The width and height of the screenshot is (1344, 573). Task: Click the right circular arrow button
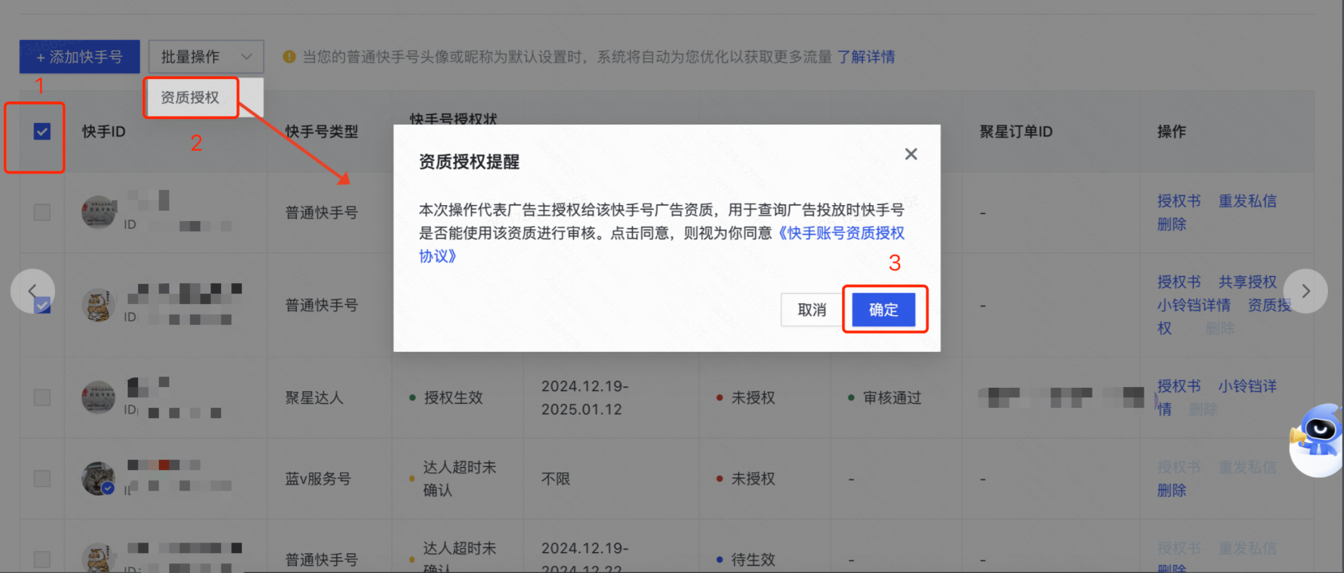(1306, 291)
